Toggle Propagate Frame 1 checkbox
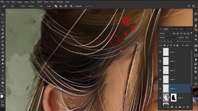Image resolution: width=198 pixels, height=111 pixels. (178, 41)
